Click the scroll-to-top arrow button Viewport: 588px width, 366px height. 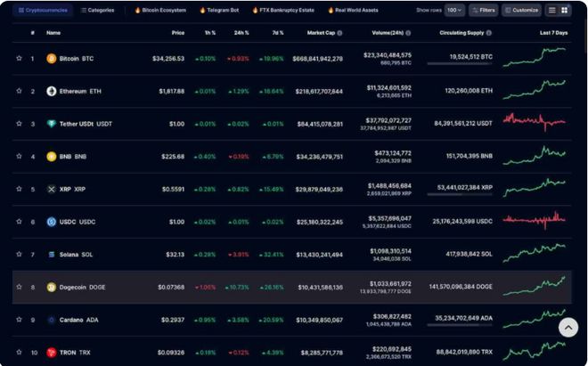pyautogui.click(x=568, y=328)
